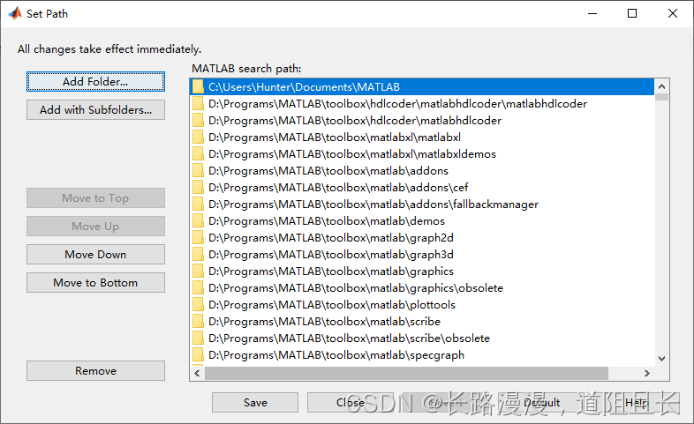
Task: Remove the selected path entry
Action: (95, 371)
